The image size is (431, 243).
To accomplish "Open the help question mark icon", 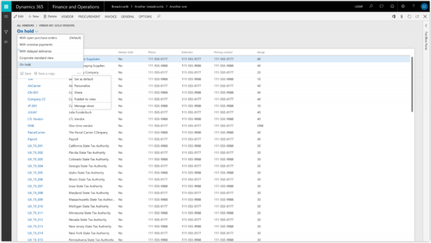I will [414, 6].
